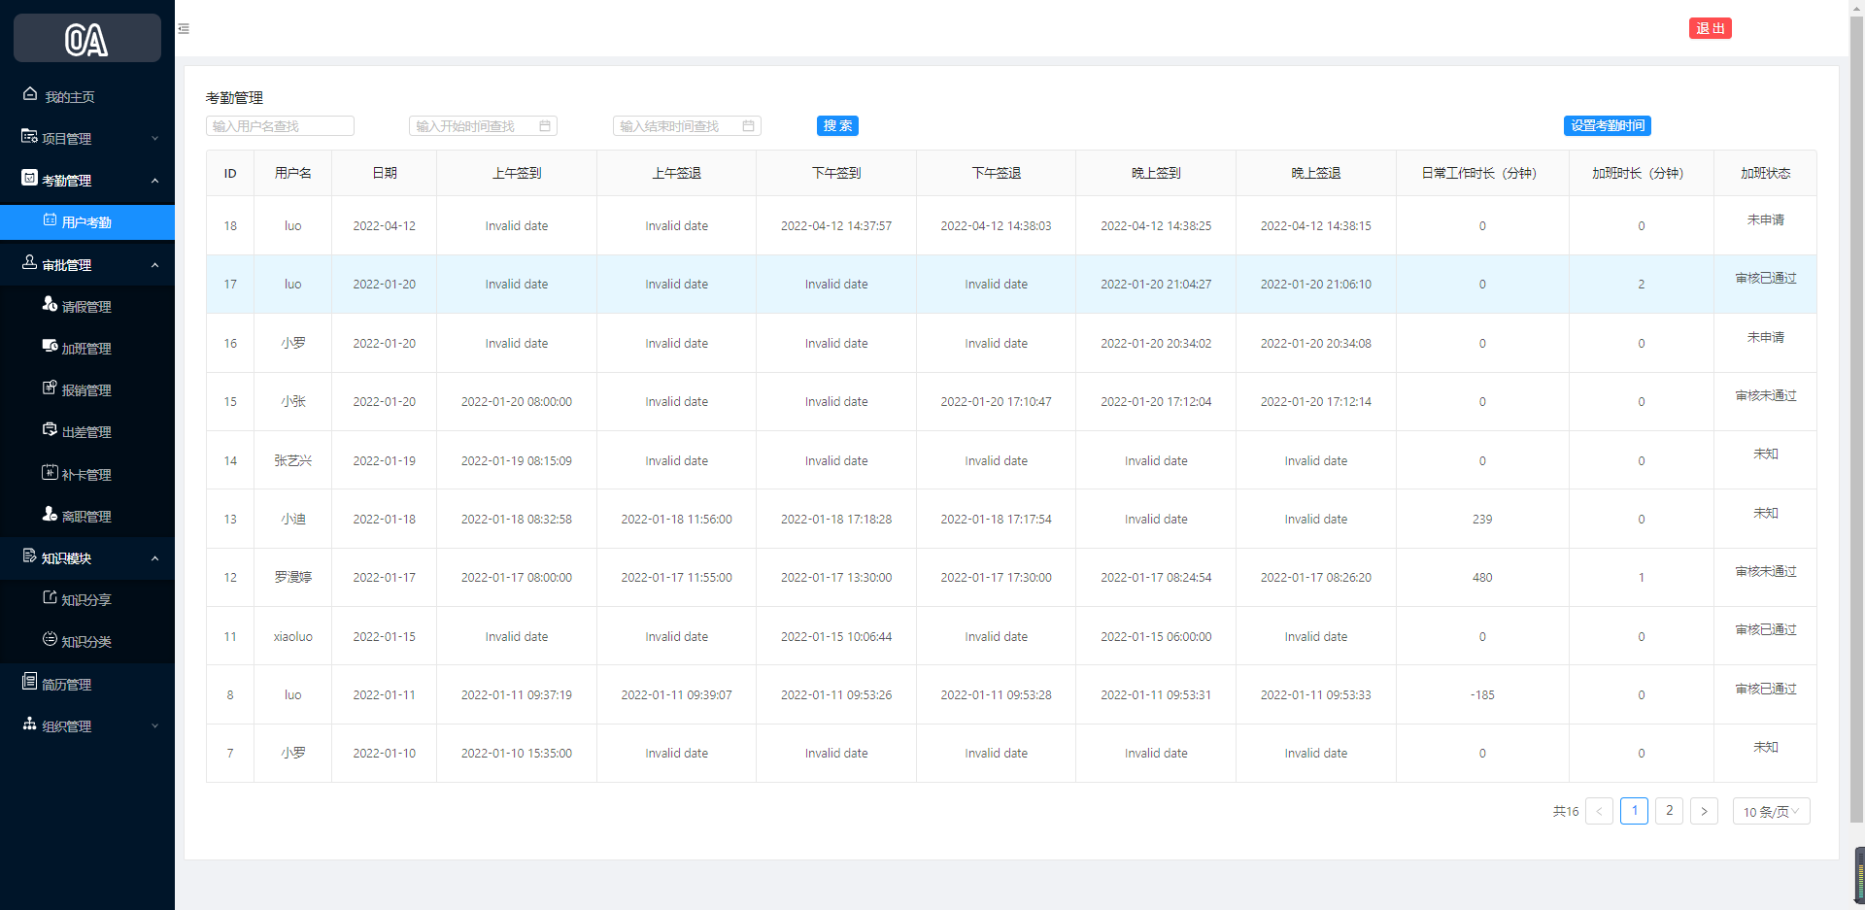
Task: Click the 请假管理 icon
Action: [50, 304]
